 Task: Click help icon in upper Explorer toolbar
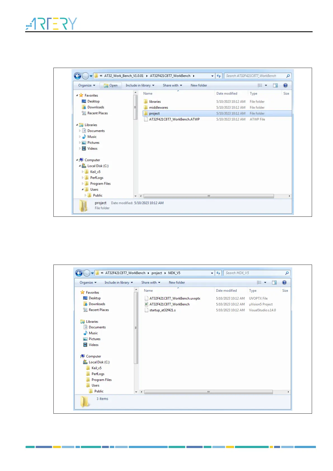coord(285,85)
